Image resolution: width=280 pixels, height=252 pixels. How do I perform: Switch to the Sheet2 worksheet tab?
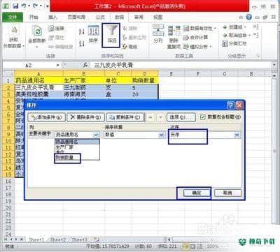point(58,239)
